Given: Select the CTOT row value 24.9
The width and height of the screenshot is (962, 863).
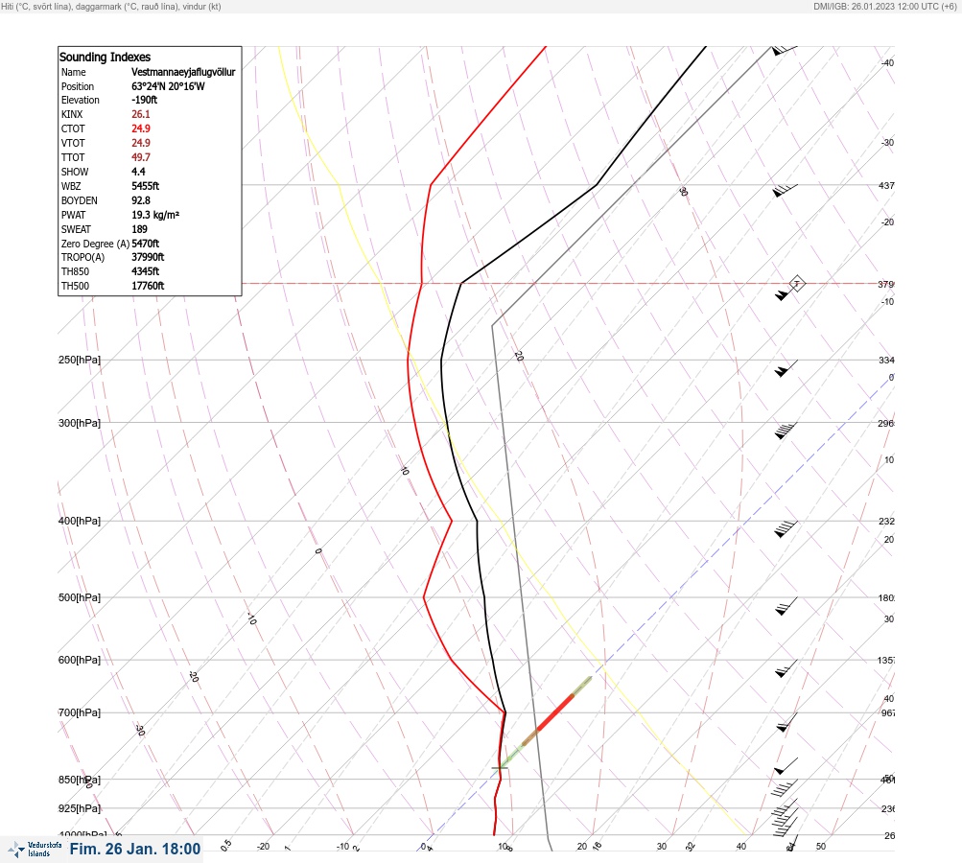Looking at the screenshot, I should click(140, 128).
